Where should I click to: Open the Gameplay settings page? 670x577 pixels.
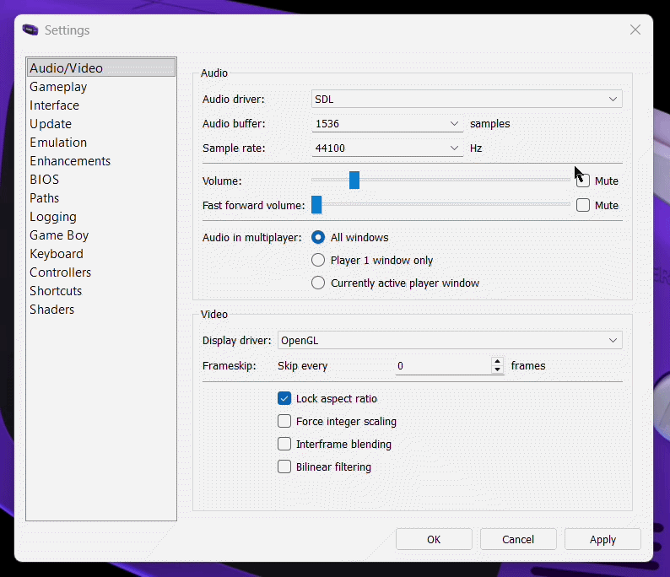tap(101, 87)
